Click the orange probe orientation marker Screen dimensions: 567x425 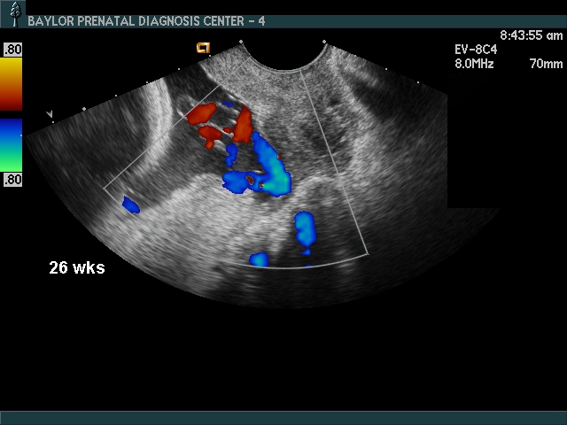[x=203, y=48]
